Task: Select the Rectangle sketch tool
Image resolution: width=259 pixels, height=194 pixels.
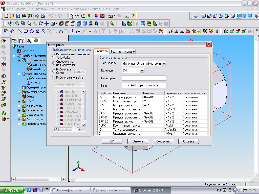Action: [26, 31]
